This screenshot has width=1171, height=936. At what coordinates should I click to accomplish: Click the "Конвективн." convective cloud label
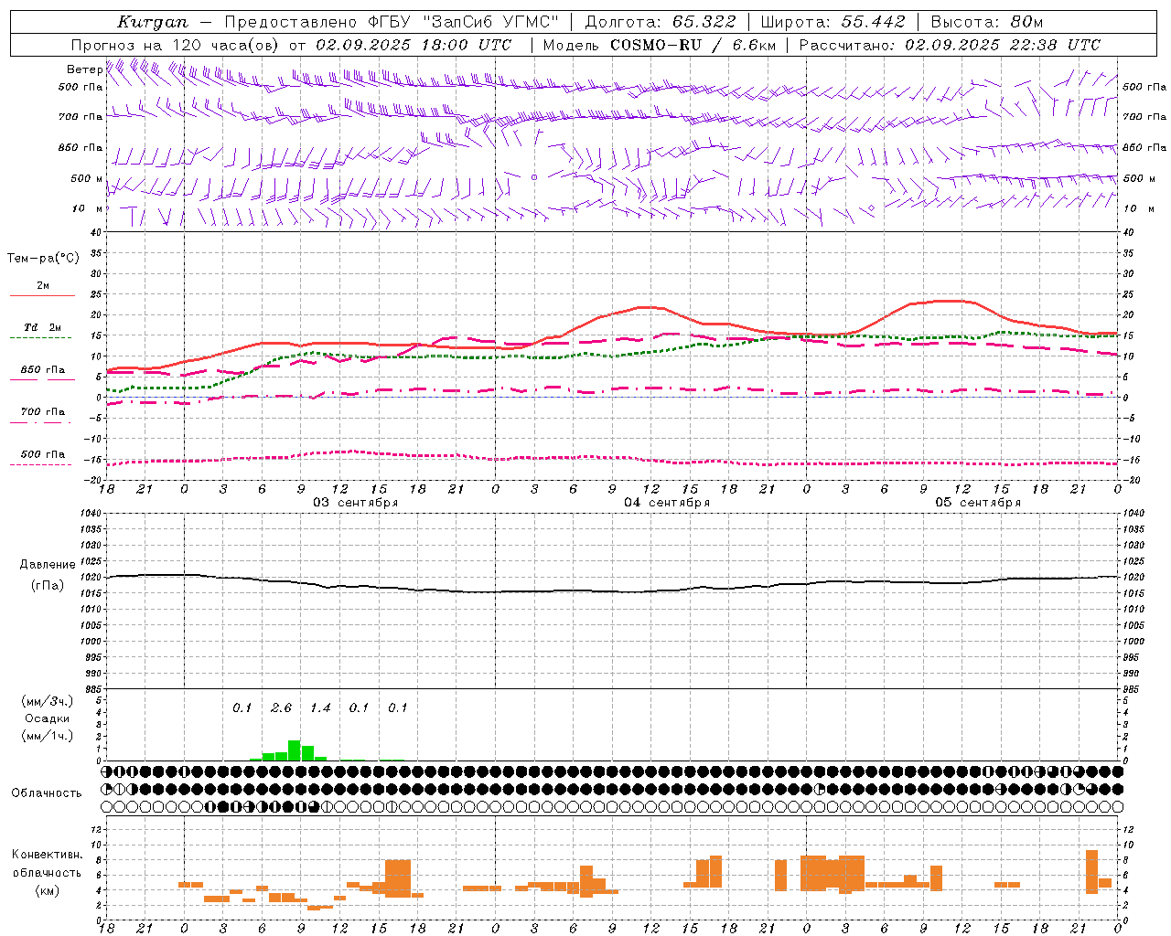48,855
